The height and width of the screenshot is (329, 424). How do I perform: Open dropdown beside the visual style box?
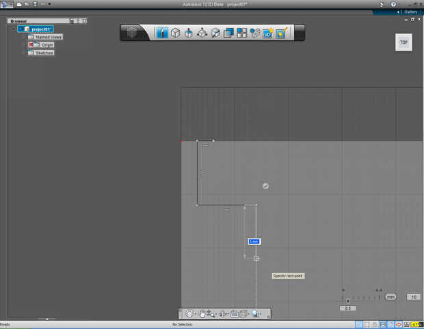tap(248, 314)
